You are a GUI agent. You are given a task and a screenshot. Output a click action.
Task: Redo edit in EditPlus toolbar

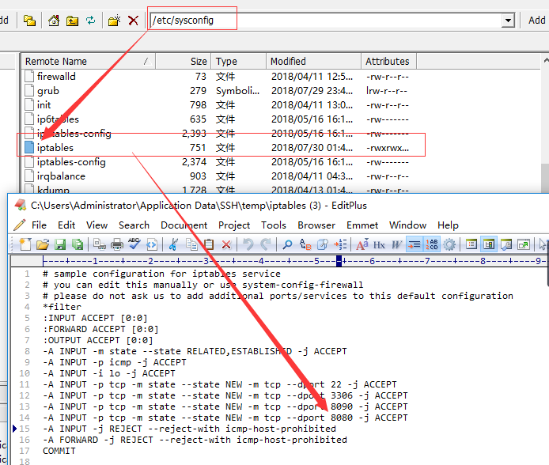[266, 244]
